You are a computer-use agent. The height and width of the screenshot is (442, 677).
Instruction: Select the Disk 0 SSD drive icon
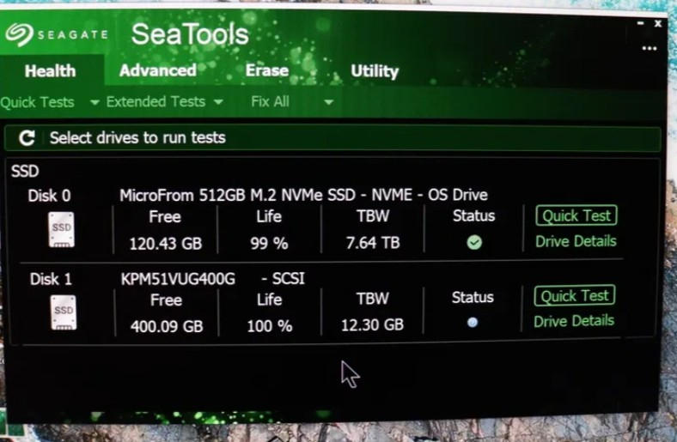pyautogui.click(x=61, y=229)
